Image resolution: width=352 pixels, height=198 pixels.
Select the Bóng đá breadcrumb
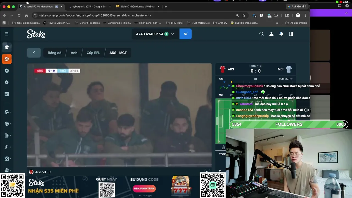click(54, 53)
